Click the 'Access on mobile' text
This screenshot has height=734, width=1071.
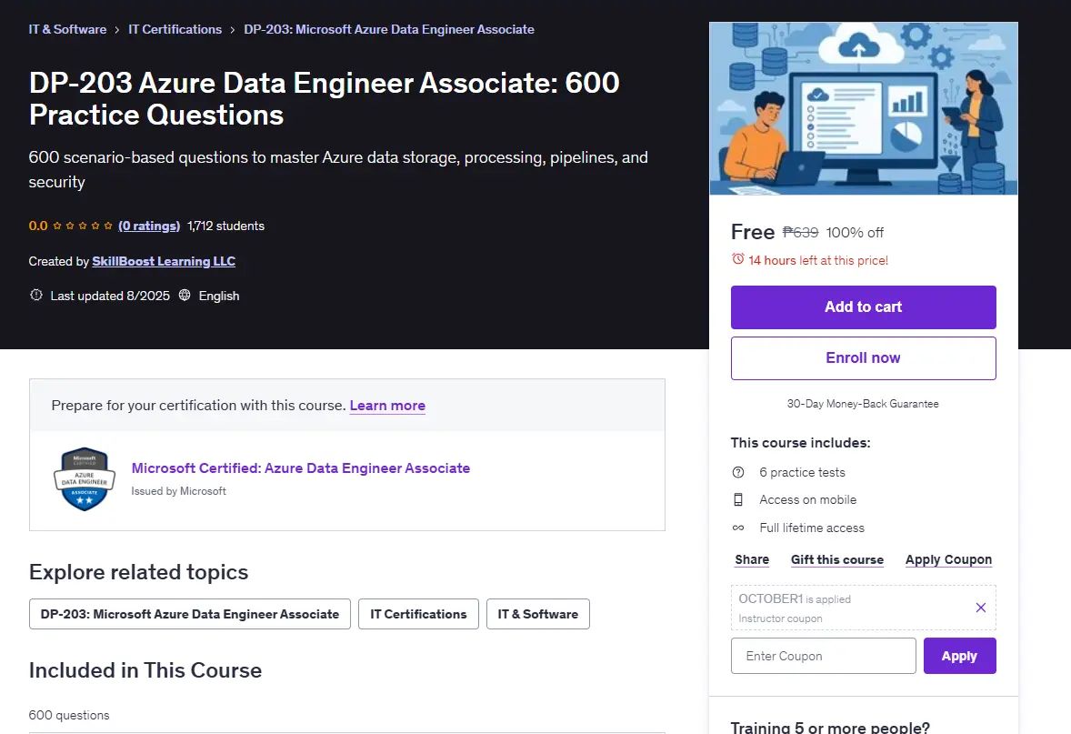808,499
